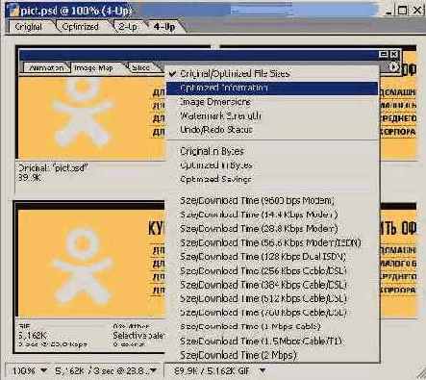The width and height of the screenshot is (426, 380).
Task: Open the palette options round arrow menu
Action: (x=393, y=67)
